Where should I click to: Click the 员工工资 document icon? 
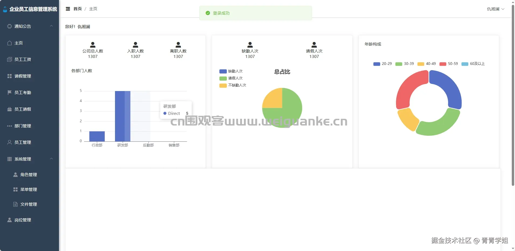click(9, 60)
